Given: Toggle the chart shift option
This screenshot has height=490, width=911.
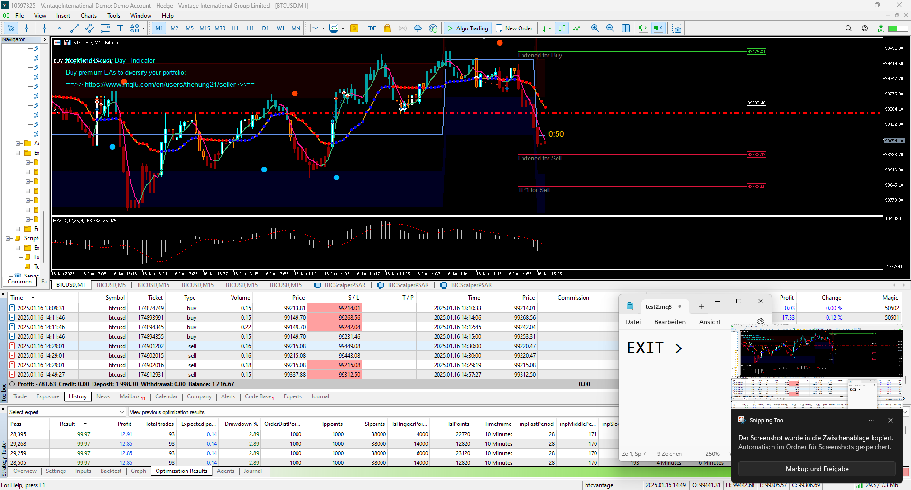Looking at the screenshot, I should (x=659, y=28).
